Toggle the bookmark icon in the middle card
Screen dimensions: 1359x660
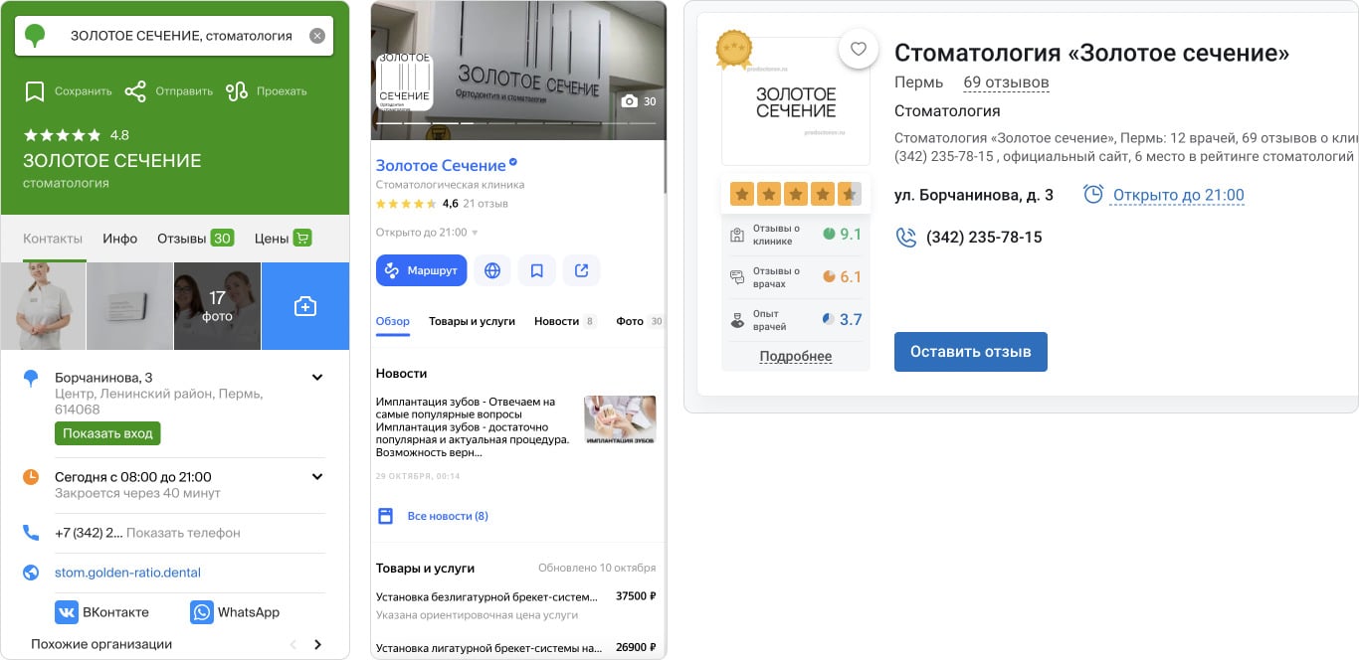pyautogui.click(x=536, y=269)
